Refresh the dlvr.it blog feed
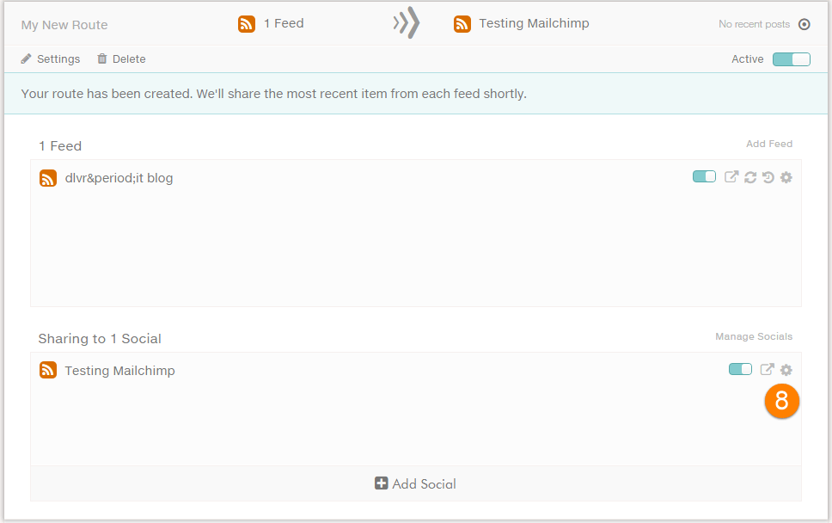 coord(749,177)
